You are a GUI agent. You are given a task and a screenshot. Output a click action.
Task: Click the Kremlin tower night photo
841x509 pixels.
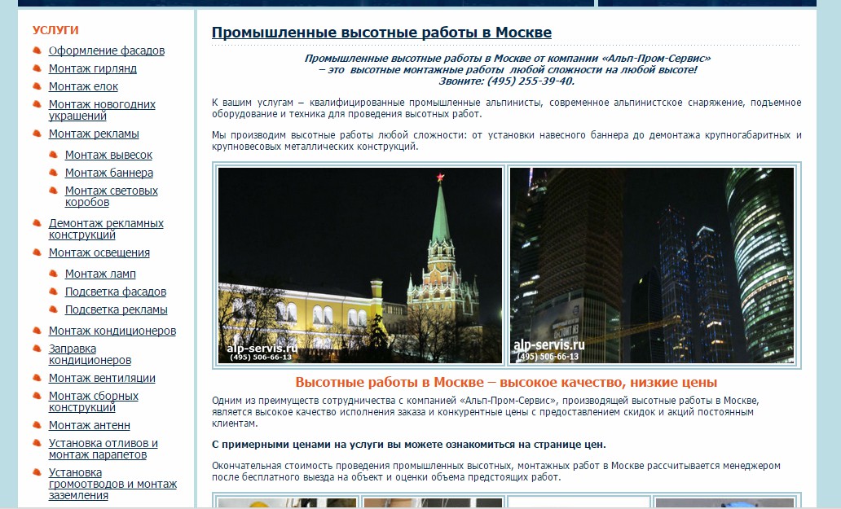[x=360, y=265]
